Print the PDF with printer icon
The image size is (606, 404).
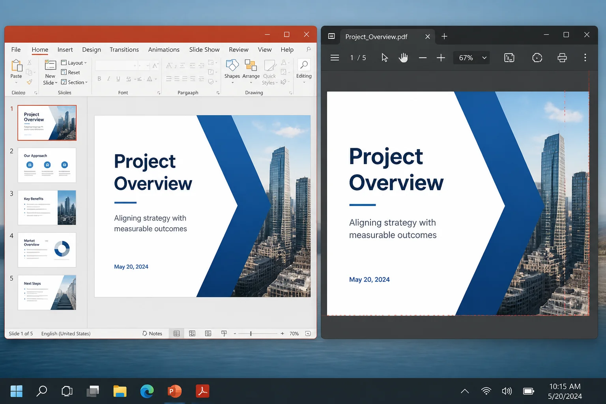[x=562, y=58]
